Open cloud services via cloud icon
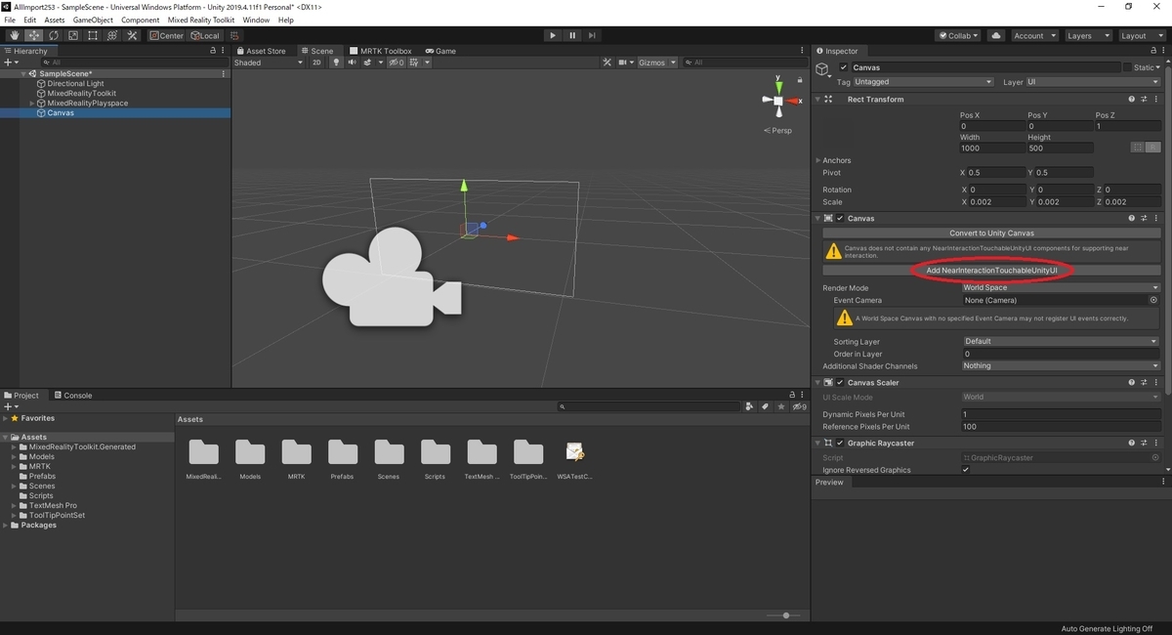Viewport: 1172px width, 635px height. pyautogui.click(x=995, y=35)
